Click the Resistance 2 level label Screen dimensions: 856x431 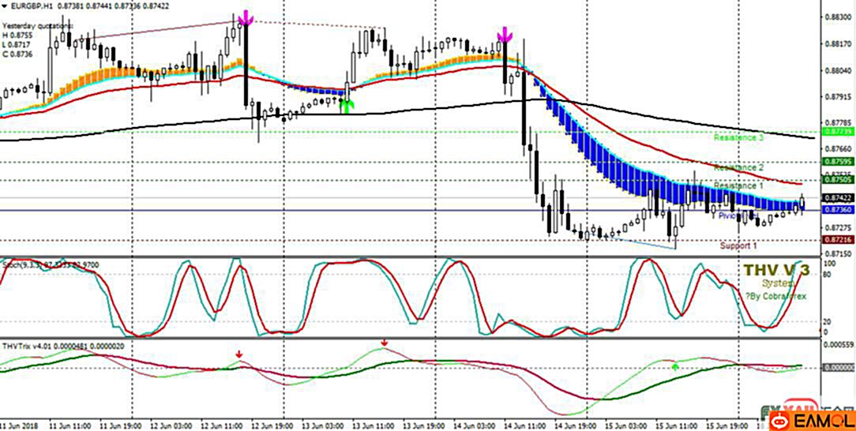738,167
